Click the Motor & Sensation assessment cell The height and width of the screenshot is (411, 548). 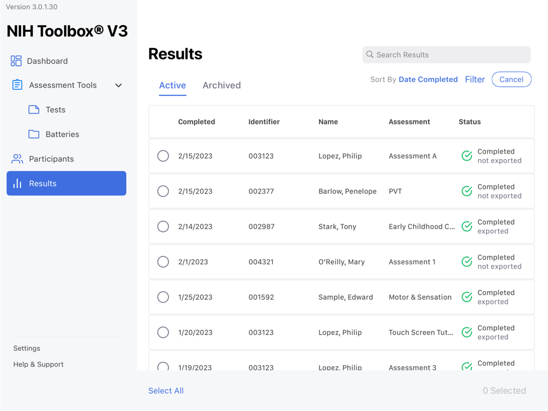(x=420, y=297)
